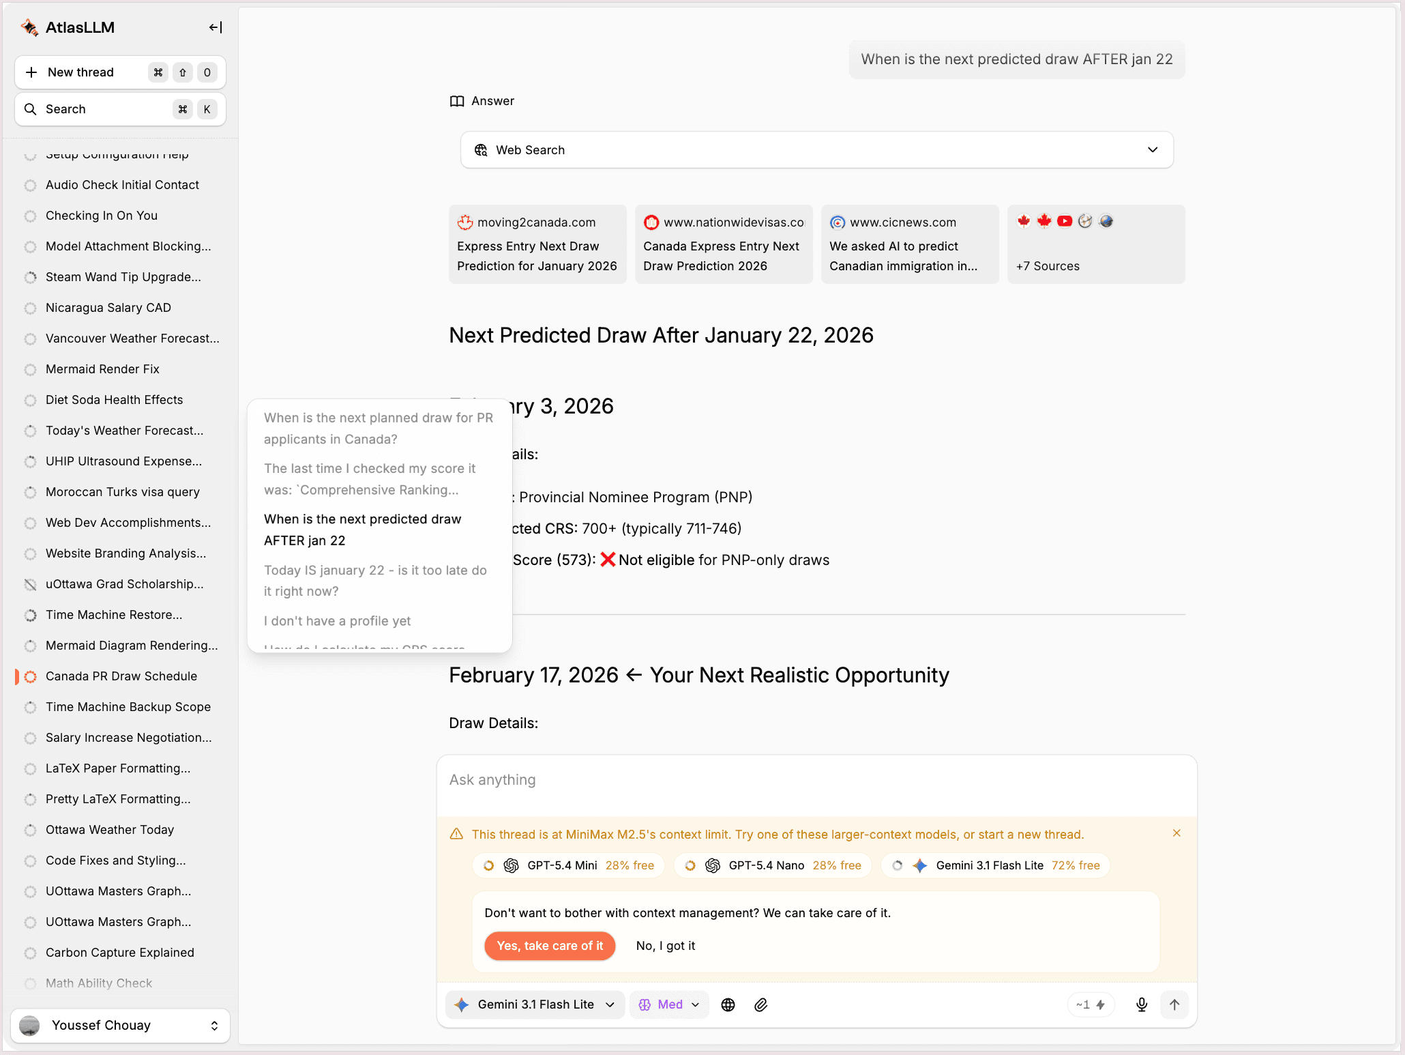Collapse the sidebar with arrow icon
This screenshot has width=1405, height=1055.
click(x=216, y=27)
